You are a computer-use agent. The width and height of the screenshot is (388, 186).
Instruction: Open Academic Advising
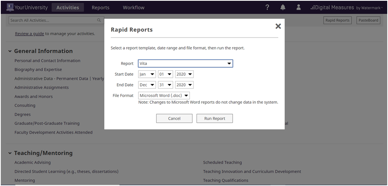(32, 162)
